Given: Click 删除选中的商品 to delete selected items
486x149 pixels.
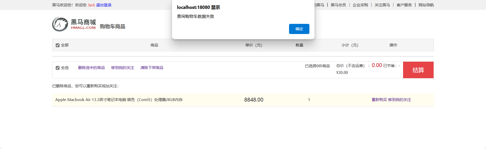Looking at the screenshot, I should point(91,68).
